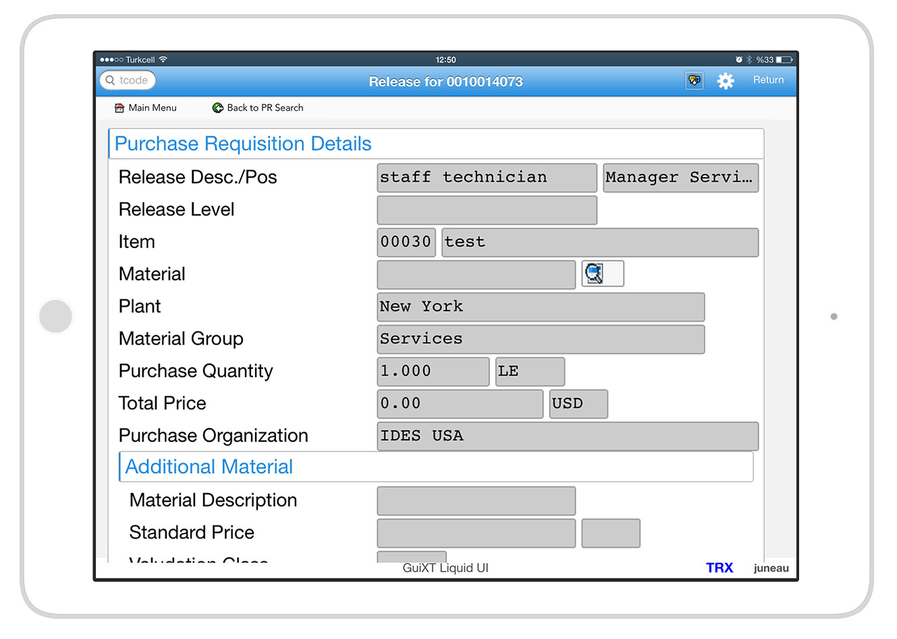Open the settings gear icon
The width and height of the screenshot is (897, 639).
click(x=725, y=81)
